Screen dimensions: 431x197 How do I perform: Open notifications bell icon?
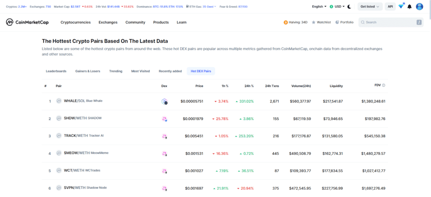410,7
